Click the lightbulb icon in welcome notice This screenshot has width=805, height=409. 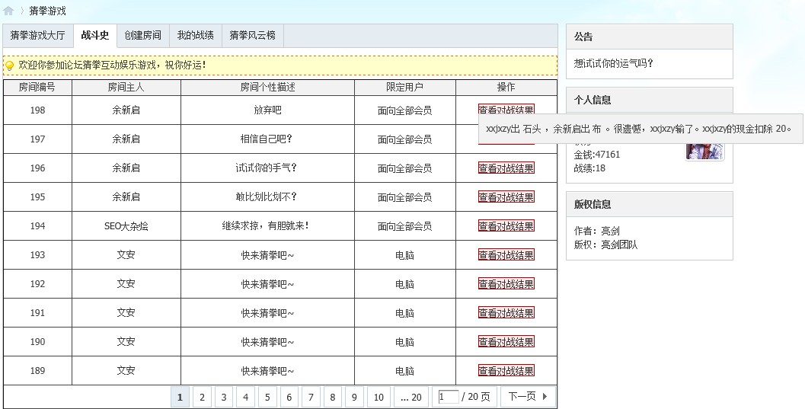click(10, 66)
